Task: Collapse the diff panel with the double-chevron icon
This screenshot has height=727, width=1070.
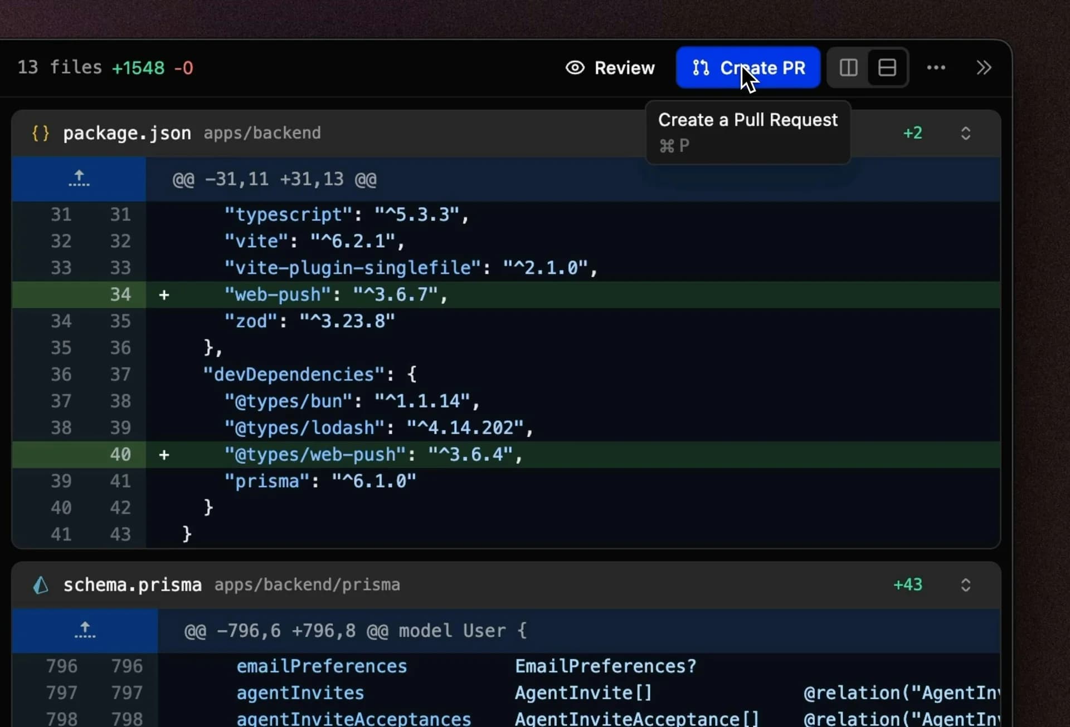Action: pyautogui.click(x=984, y=67)
